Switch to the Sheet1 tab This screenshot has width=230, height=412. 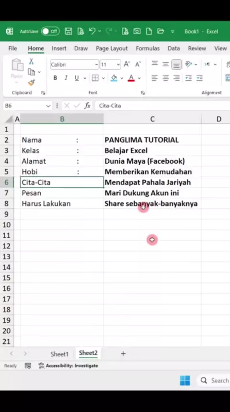point(59,354)
